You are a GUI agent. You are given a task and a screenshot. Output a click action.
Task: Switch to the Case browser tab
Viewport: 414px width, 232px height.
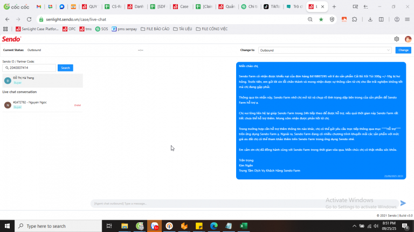pyautogui.click(x=181, y=6)
